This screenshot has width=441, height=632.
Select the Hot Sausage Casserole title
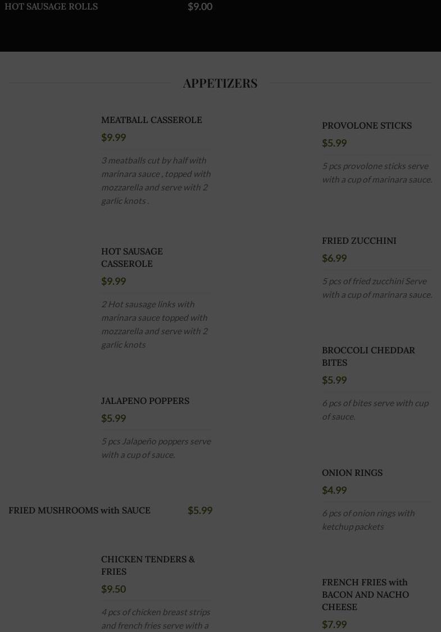point(132,257)
